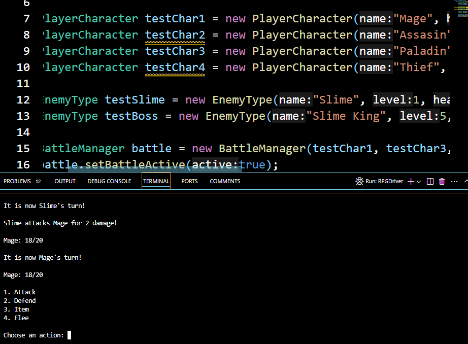Viewport: 468px width, 344px height.
Task: Click the Run: RPGDriver debug icon
Action: [x=359, y=181]
